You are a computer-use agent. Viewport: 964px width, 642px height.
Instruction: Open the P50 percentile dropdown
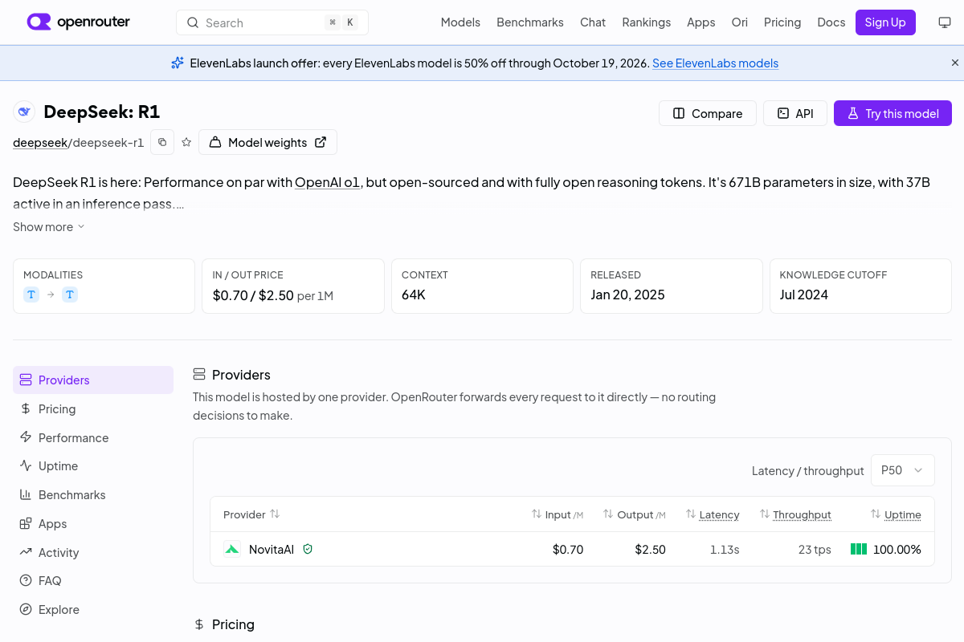click(x=902, y=470)
